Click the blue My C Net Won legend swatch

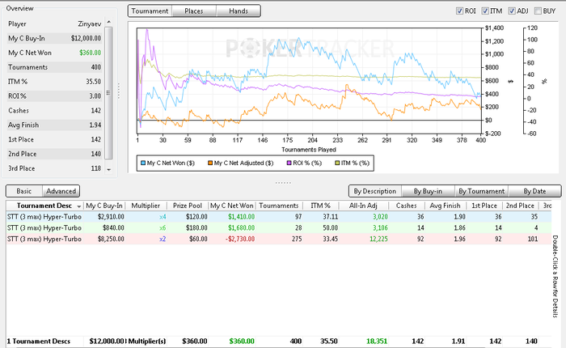pos(142,163)
